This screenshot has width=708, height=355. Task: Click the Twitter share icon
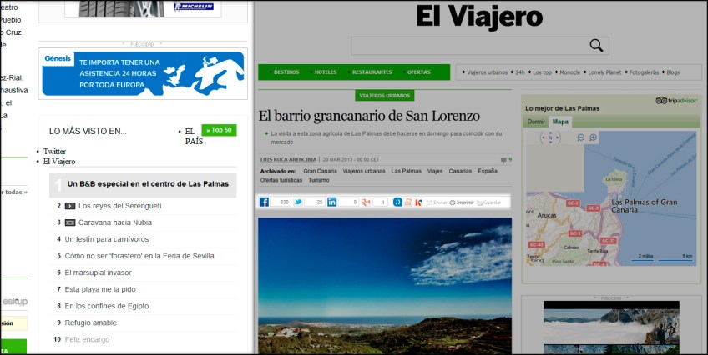click(x=297, y=202)
